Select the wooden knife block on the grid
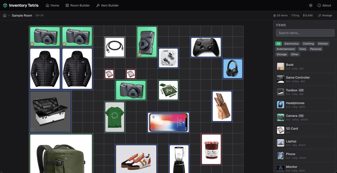Image resolution: width=337 pixels, height=173 pixels. (x=222, y=106)
